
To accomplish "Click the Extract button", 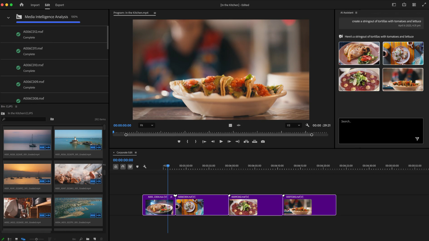I will [x=254, y=142].
